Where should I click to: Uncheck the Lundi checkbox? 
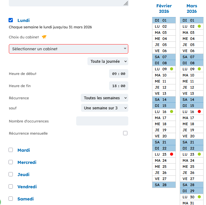(11, 20)
